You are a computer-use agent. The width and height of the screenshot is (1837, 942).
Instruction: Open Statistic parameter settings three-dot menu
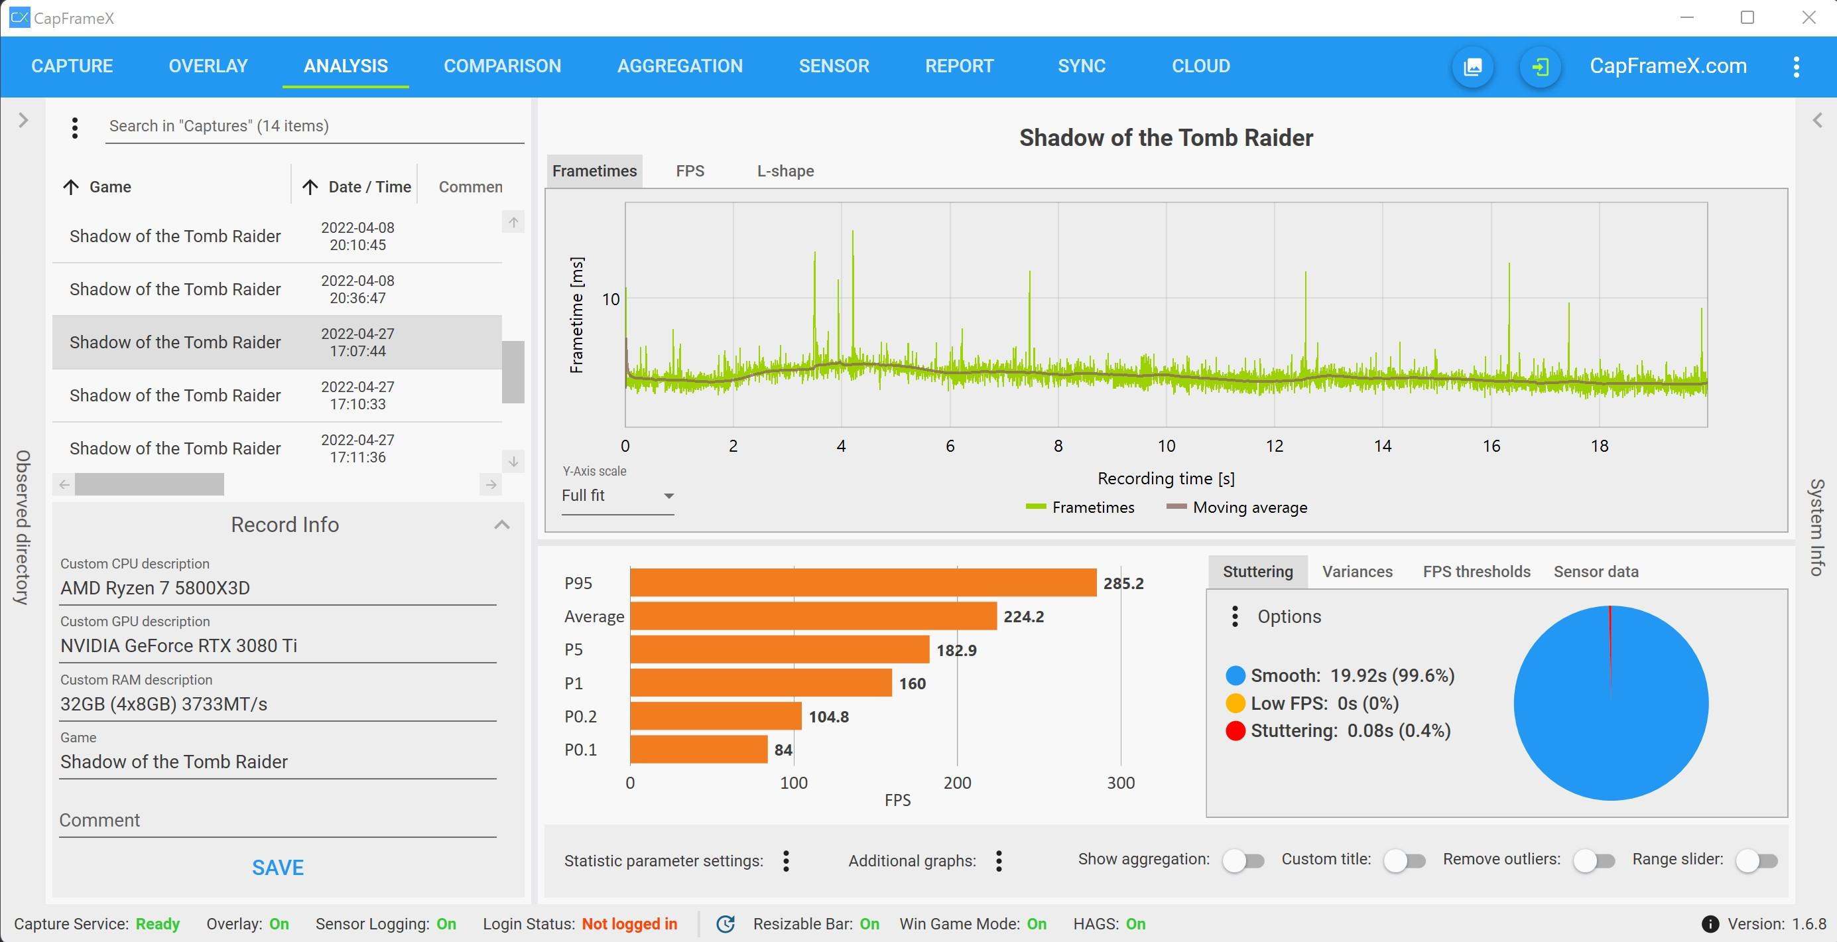[x=786, y=860]
